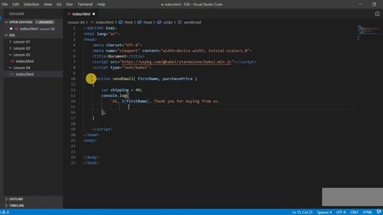The height and width of the screenshot is (215, 383).
Task: Open the Help menu
Action: click(101, 4)
